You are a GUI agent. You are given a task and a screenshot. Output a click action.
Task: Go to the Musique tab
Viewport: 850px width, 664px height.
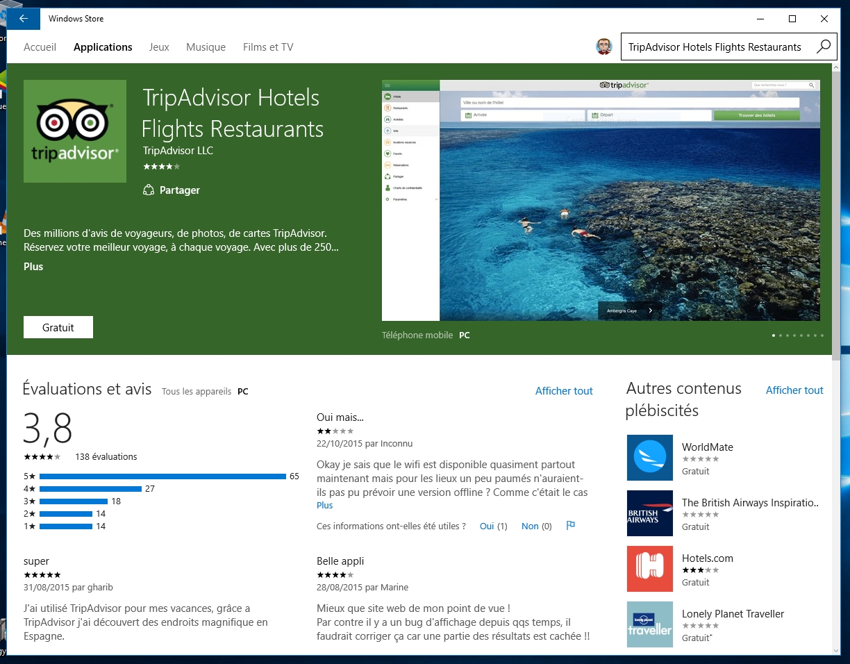pyautogui.click(x=206, y=47)
